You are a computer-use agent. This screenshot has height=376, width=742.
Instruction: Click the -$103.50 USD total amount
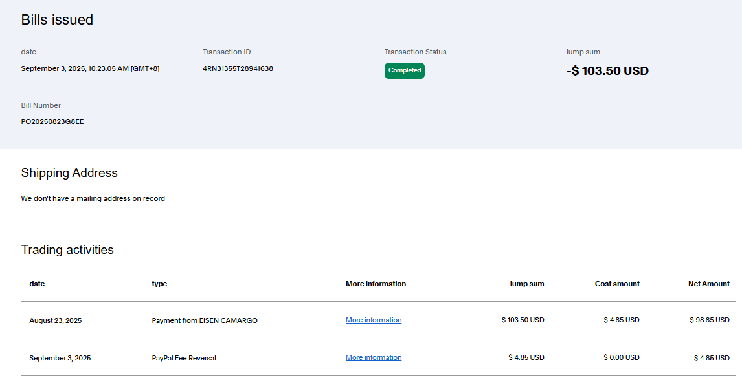tap(607, 71)
